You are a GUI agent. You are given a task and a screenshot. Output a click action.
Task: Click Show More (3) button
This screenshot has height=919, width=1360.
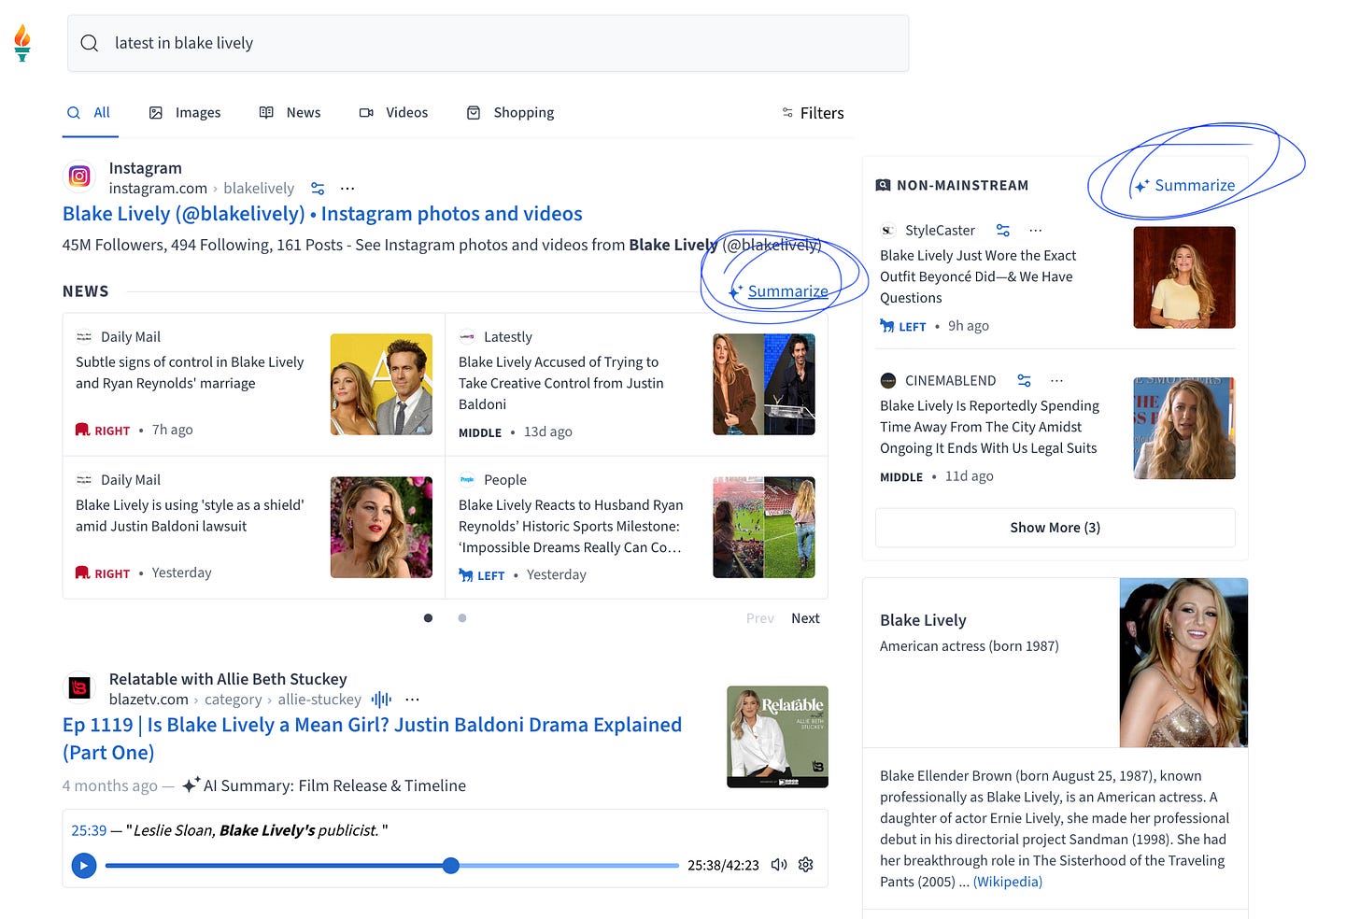pos(1055,528)
